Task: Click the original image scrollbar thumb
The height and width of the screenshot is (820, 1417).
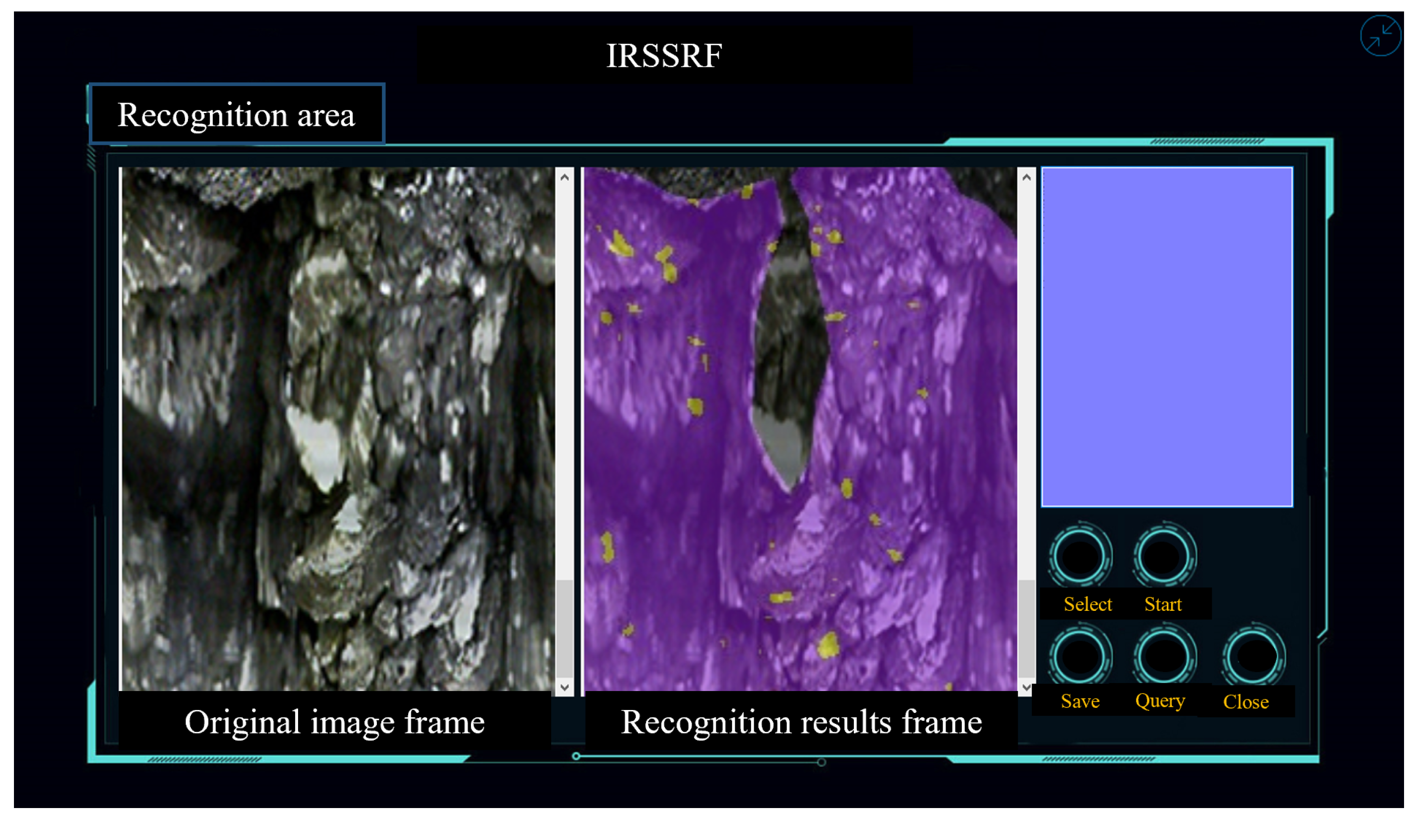Action: 565,629
